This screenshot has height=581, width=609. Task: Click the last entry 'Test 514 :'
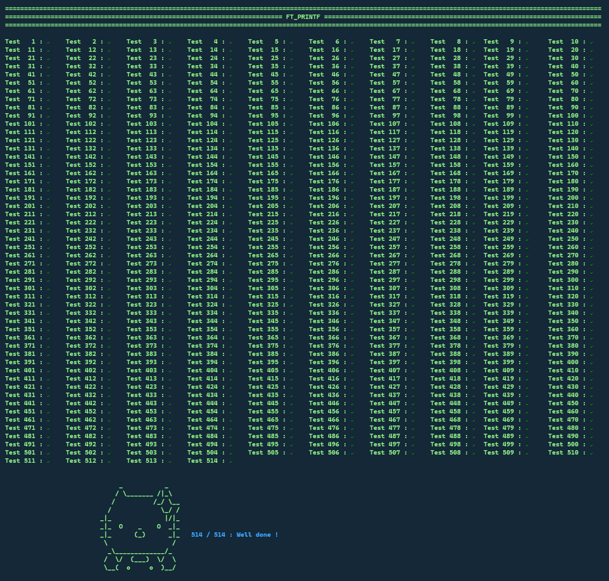coord(206,461)
